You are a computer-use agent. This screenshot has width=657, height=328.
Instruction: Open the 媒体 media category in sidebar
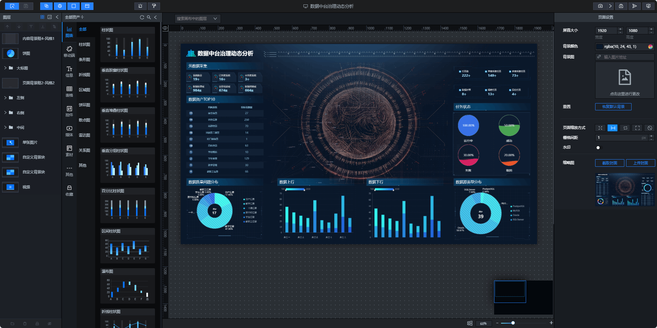[x=69, y=131]
